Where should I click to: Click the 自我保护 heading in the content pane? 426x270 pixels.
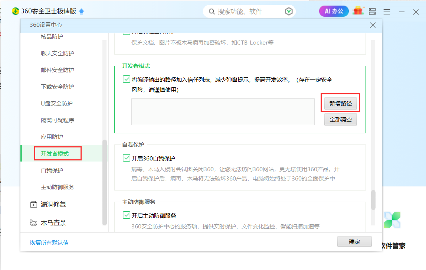(x=133, y=144)
